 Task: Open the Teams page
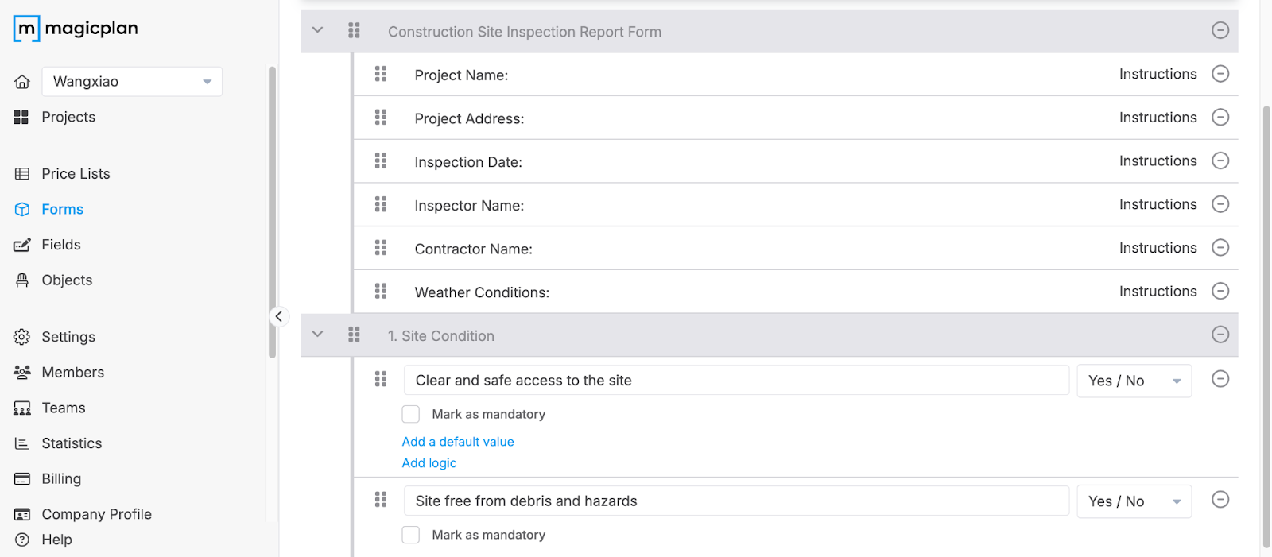[64, 408]
